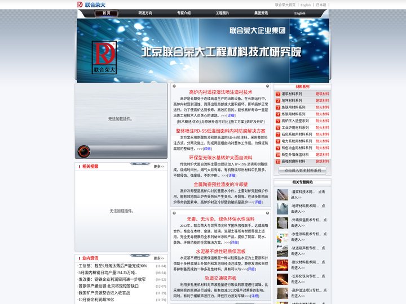Click the 外墙保温技术专栏 thumbnail
This screenshot has width=406, height=304.
(x=283, y=223)
